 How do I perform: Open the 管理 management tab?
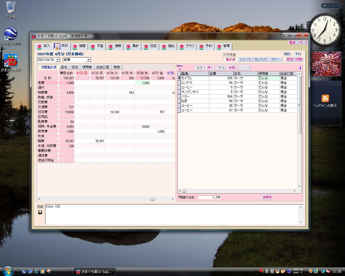pos(223,46)
